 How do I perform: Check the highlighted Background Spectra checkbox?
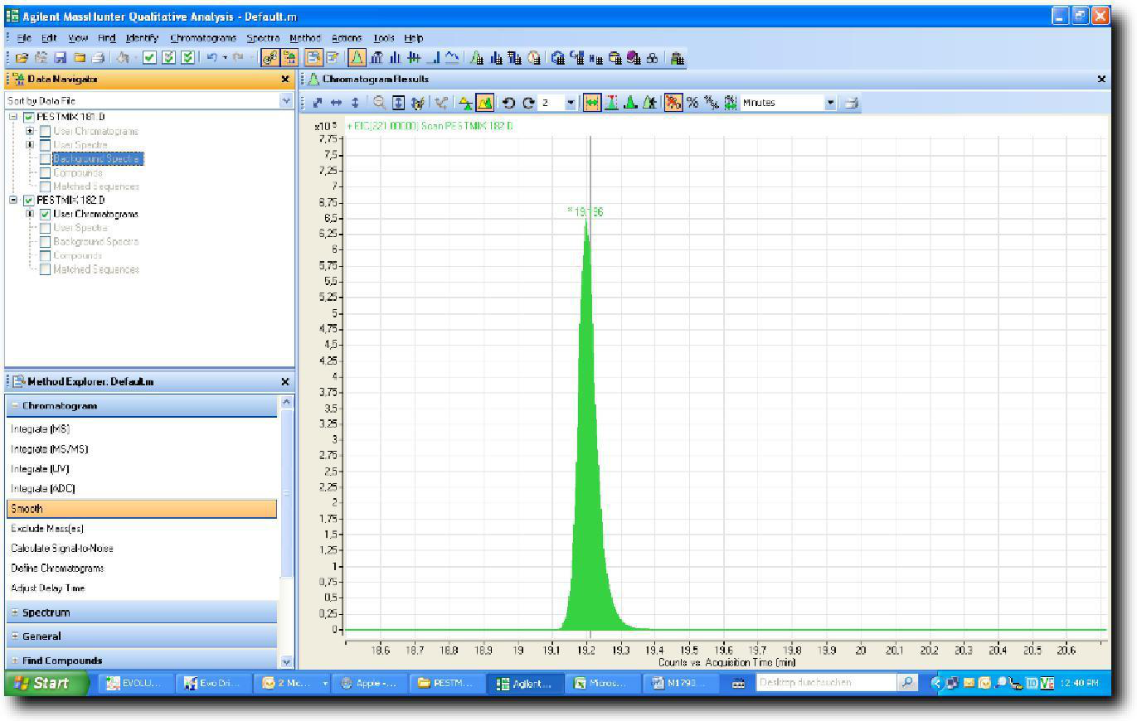(45, 158)
